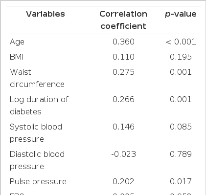The image size is (206, 195).
Task: Click the BMI p-value 0.195
Action: tap(181, 57)
